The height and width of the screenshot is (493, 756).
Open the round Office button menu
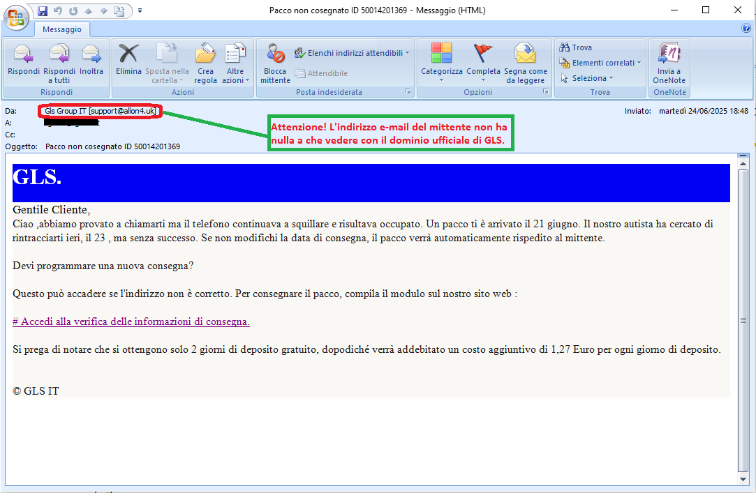[16, 17]
